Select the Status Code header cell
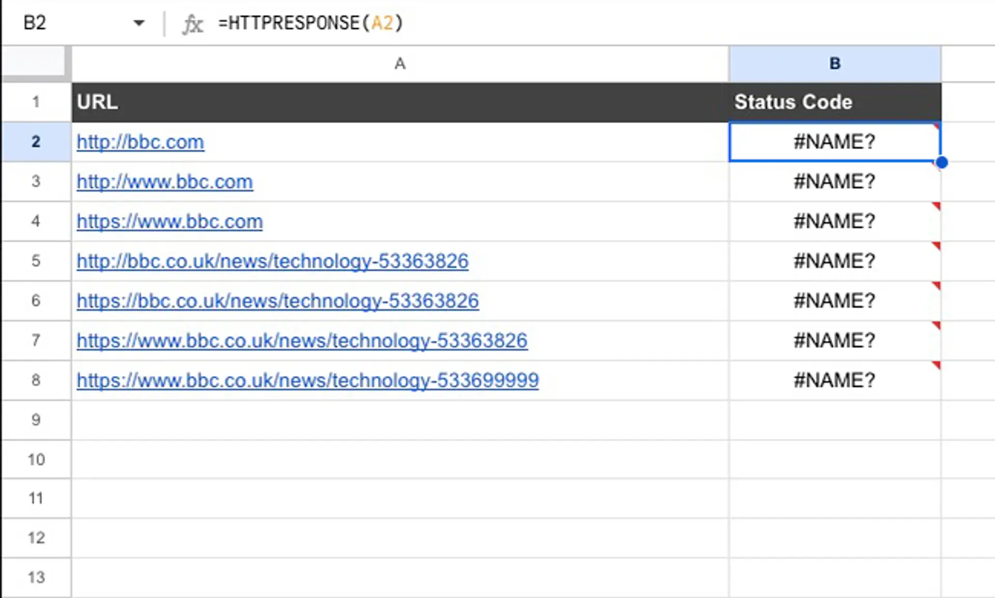 click(x=835, y=102)
